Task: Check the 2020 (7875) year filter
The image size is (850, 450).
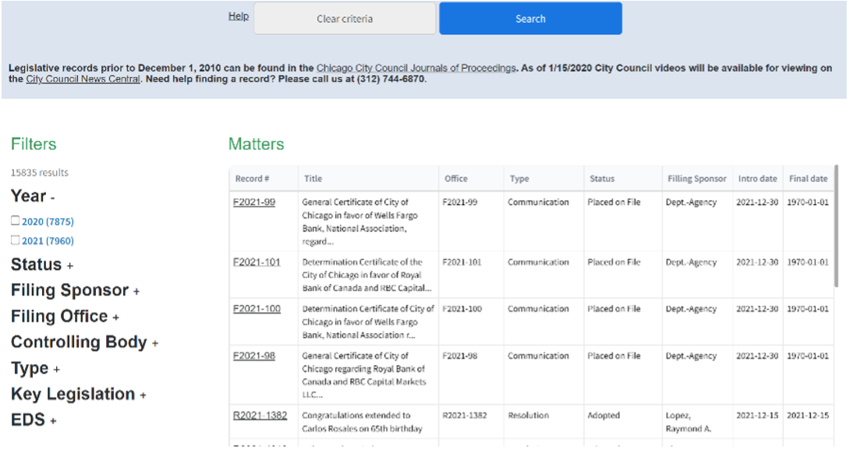Action: coord(15,221)
